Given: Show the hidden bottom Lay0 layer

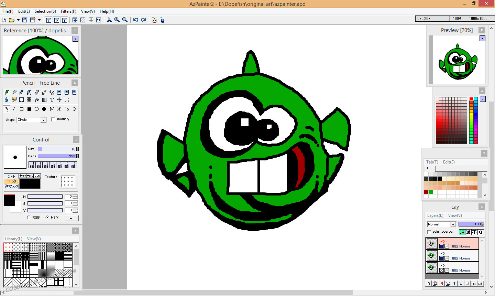Looking at the screenshot, I should (x=441, y=271).
